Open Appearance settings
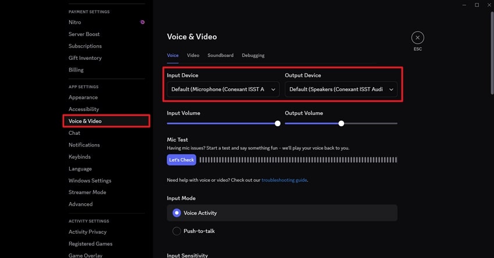The height and width of the screenshot is (258, 494). coord(83,98)
